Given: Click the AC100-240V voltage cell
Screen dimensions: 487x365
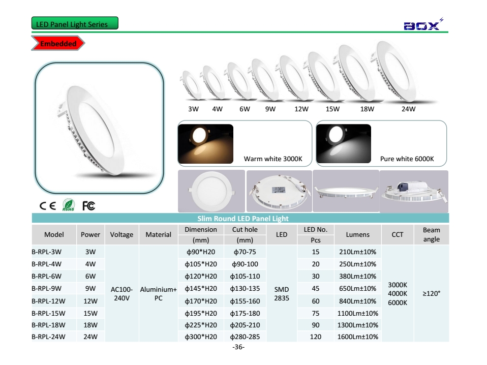Looking at the screenshot, I should (x=122, y=293).
